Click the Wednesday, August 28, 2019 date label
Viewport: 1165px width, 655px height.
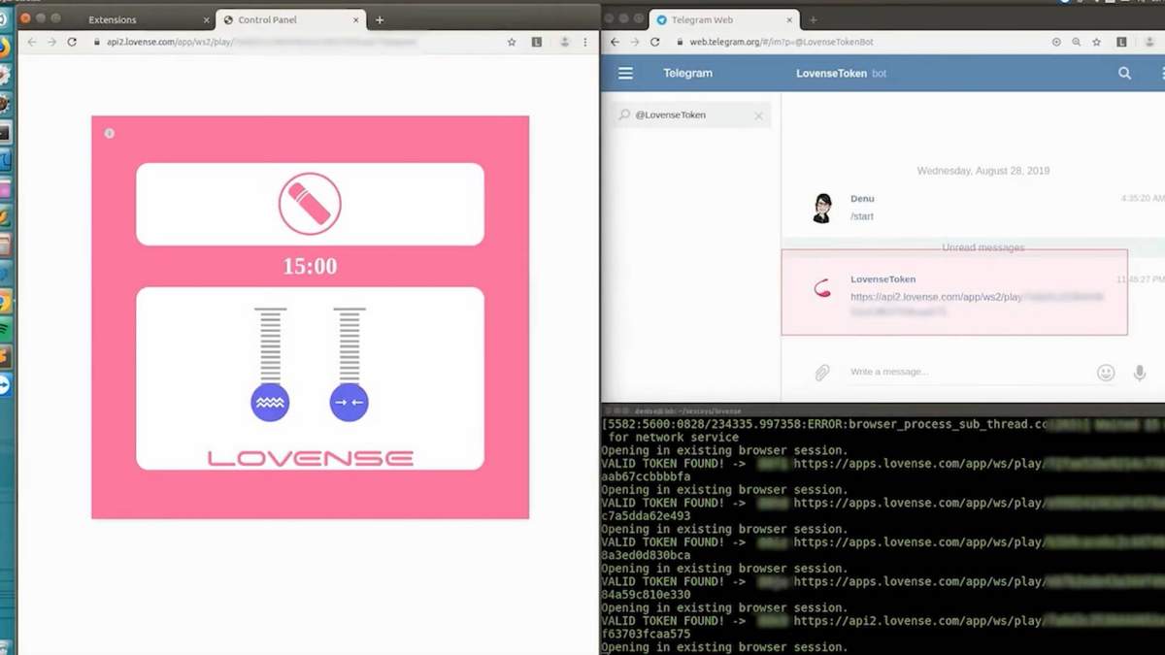point(983,171)
